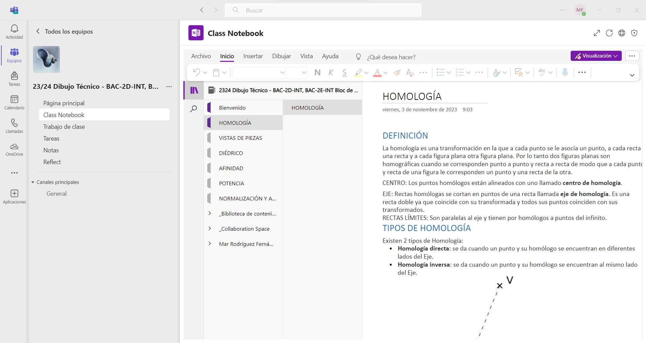646x343 pixels.
Task: Open the Calendario app in sidebar
Action: pyautogui.click(x=14, y=102)
